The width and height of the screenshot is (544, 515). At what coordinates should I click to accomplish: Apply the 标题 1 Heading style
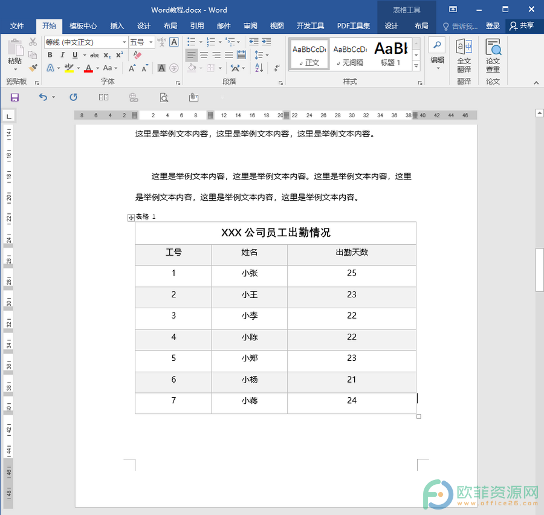pos(390,55)
